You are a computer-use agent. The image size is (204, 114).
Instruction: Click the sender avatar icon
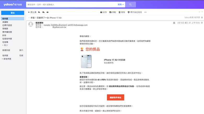31,24
